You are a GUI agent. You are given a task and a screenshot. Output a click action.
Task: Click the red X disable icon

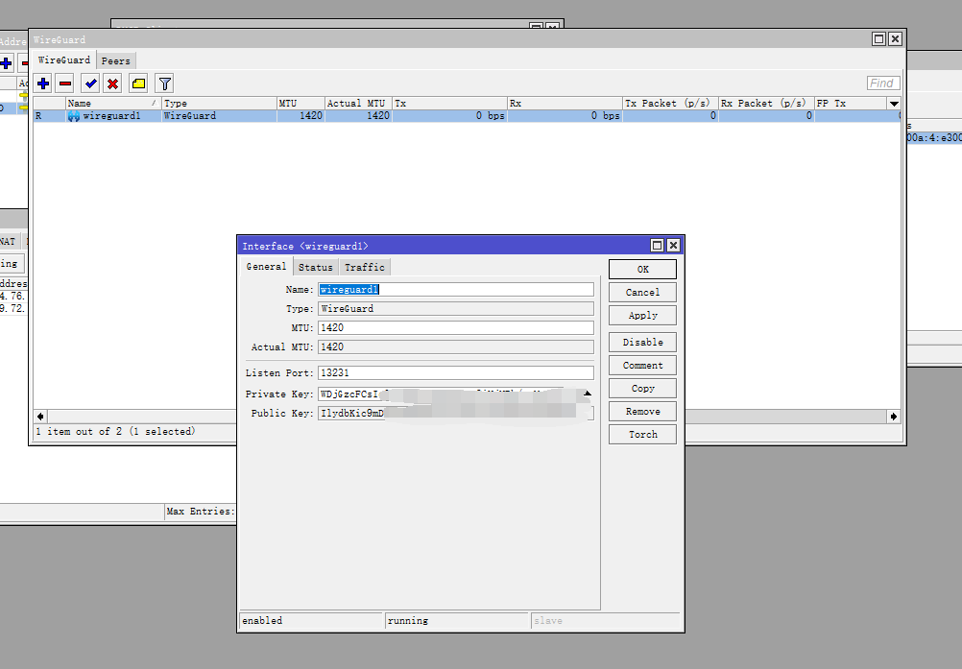[112, 84]
